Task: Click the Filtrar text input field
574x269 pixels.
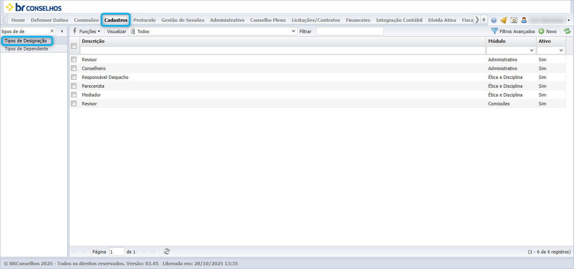Action: coord(350,31)
